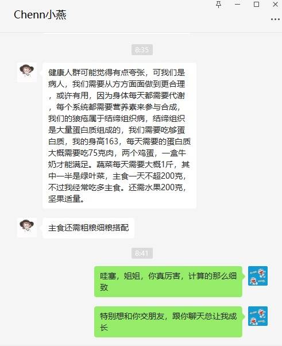Click the text 健康人群可能觉得有点夸张 in message
282x346 pixels.
(x=96, y=72)
